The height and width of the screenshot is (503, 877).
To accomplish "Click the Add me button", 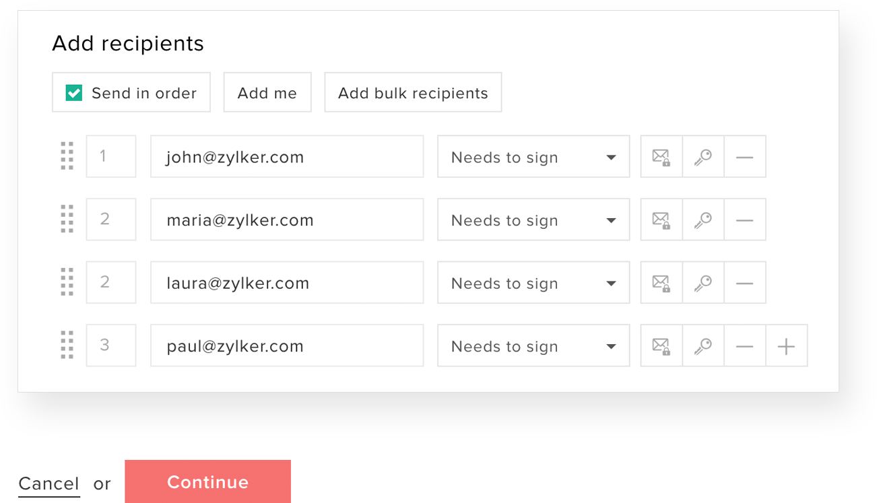I will click(x=267, y=93).
